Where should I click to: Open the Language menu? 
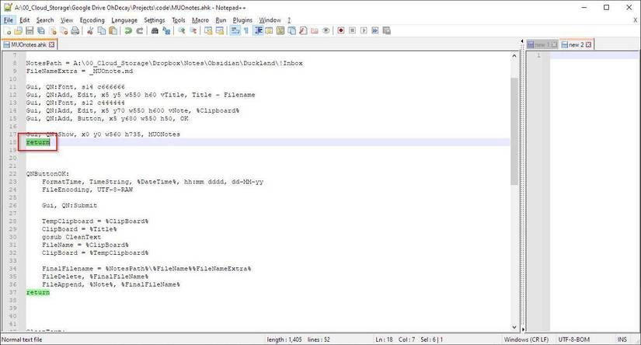point(124,20)
